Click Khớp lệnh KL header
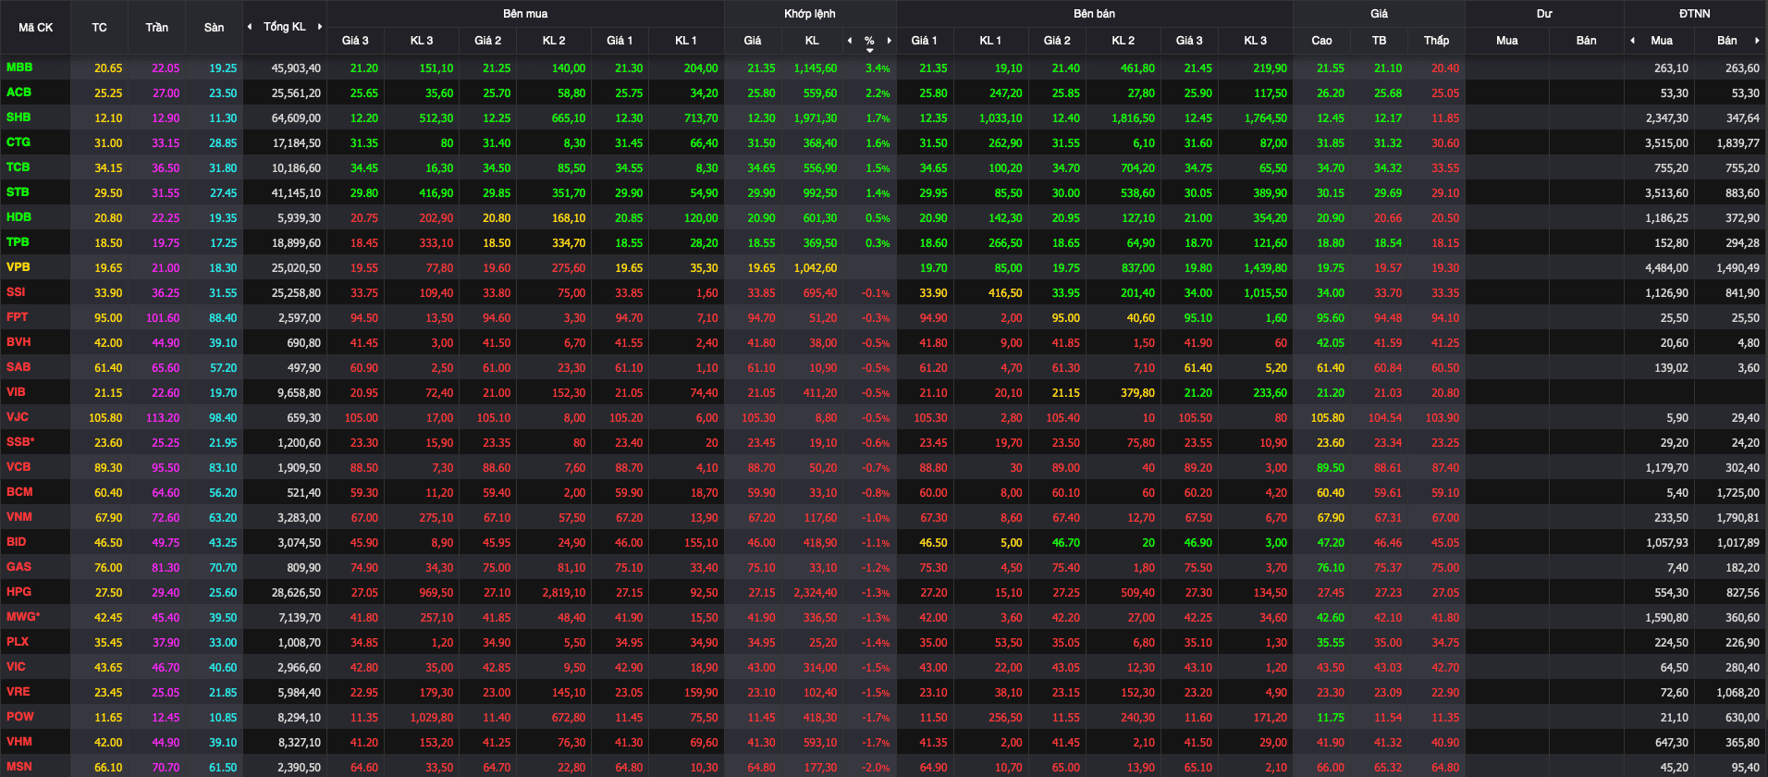Viewport: 1768px width, 777px height. 812,41
